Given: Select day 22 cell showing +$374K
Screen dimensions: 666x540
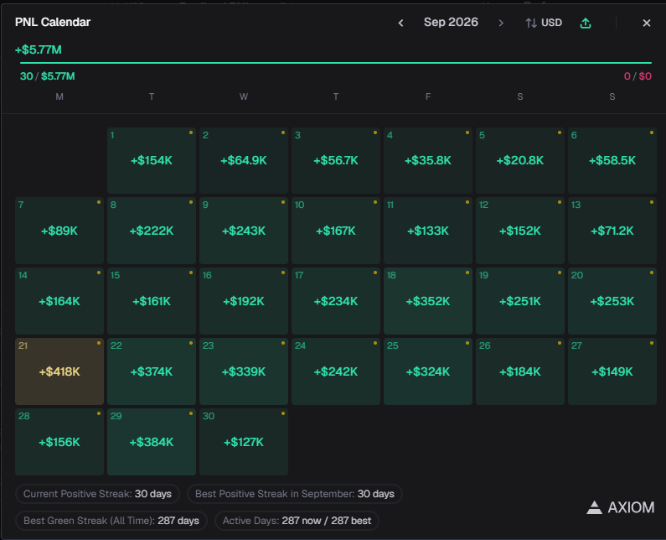Looking at the screenshot, I should tap(152, 371).
